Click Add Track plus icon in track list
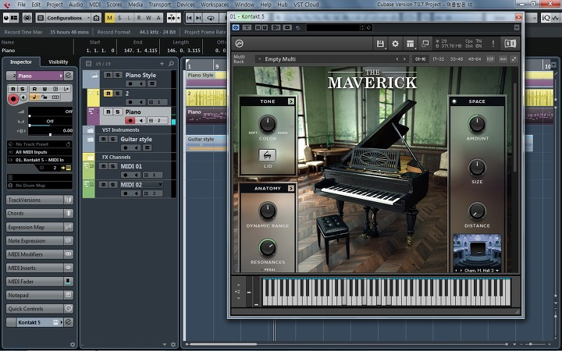This screenshot has width=562, height=351. (x=162, y=64)
